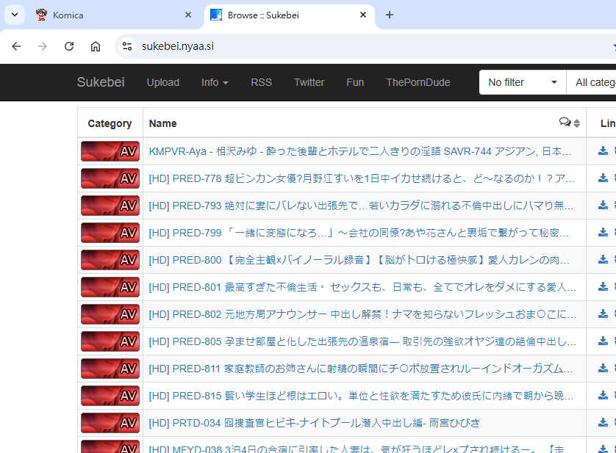This screenshot has width=616, height=453.
Task: Open the PRED-800 torrent link
Action: (359, 260)
